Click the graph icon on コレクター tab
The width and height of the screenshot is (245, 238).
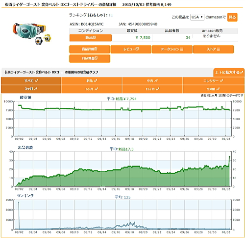(221, 81)
